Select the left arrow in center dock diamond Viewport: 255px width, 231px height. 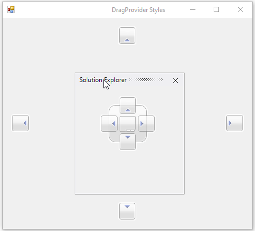tap(109, 123)
